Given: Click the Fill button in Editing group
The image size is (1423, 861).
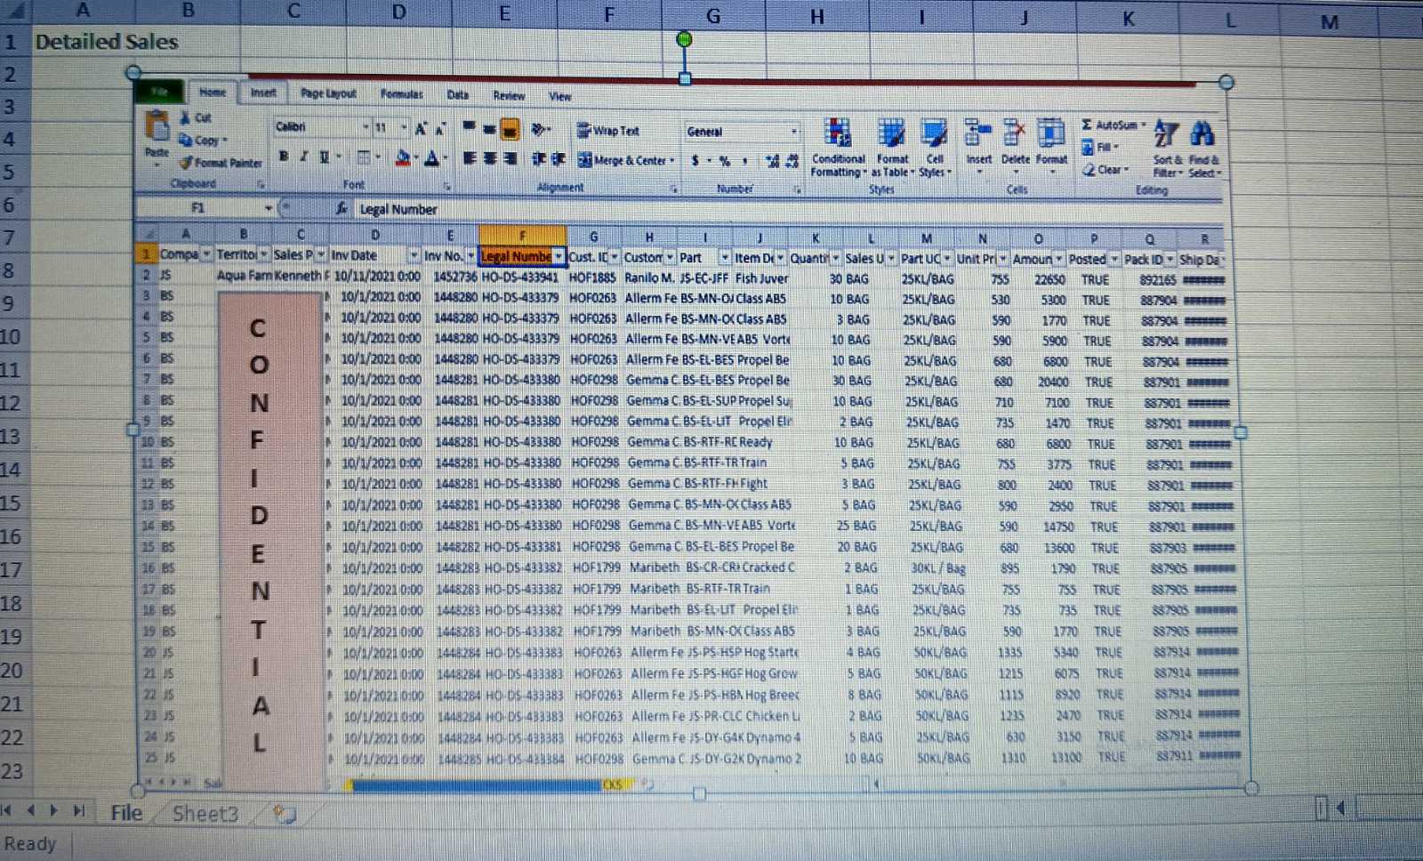Looking at the screenshot, I should pos(1100,148).
